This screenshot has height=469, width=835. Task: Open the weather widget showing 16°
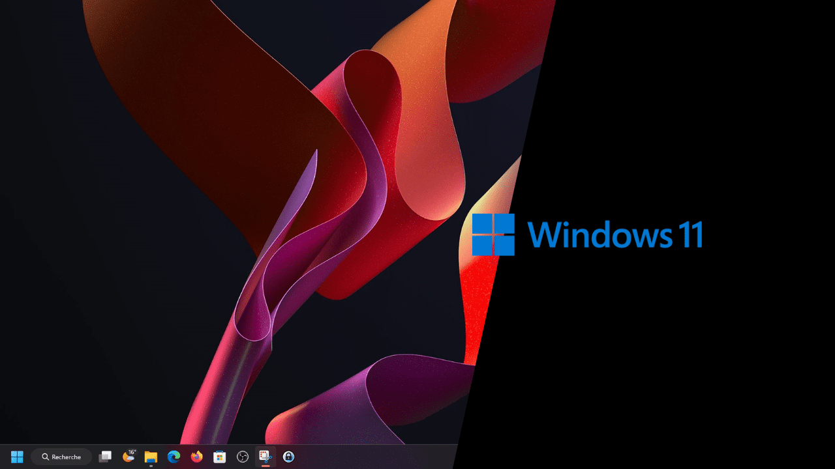point(129,456)
